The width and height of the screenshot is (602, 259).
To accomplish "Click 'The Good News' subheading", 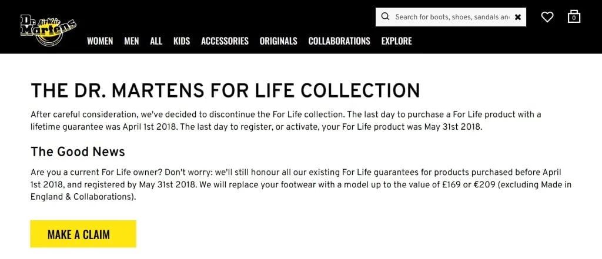I will (78, 152).
